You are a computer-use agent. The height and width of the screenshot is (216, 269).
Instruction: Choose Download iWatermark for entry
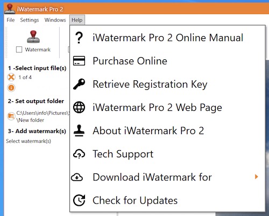(x=167, y=177)
